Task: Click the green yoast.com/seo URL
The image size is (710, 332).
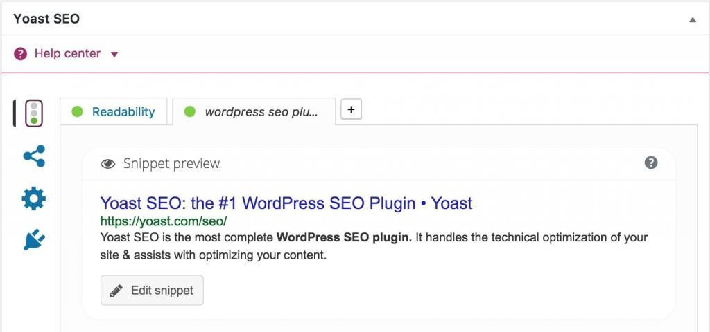Action: pos(163,221)
